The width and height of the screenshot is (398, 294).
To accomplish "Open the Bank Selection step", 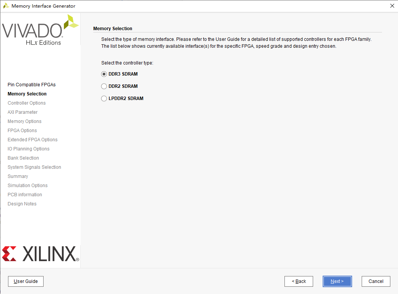I will 23,158.
